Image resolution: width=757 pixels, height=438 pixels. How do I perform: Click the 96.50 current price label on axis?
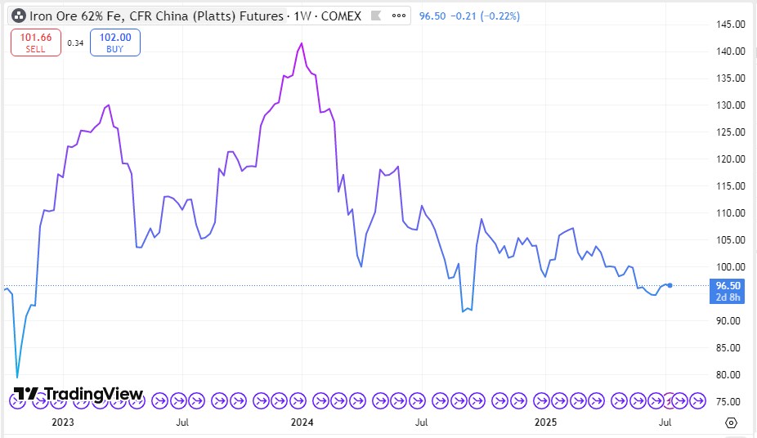pyautogui.click(x=727, y=285)
